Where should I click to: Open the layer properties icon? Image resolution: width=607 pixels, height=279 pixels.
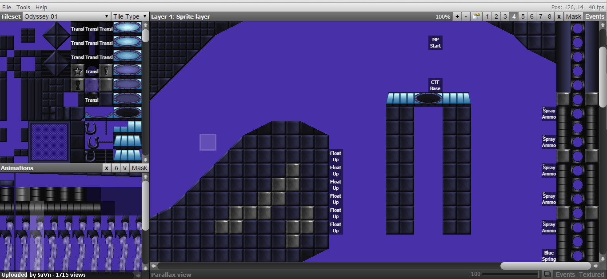click(x=476, y=16)
